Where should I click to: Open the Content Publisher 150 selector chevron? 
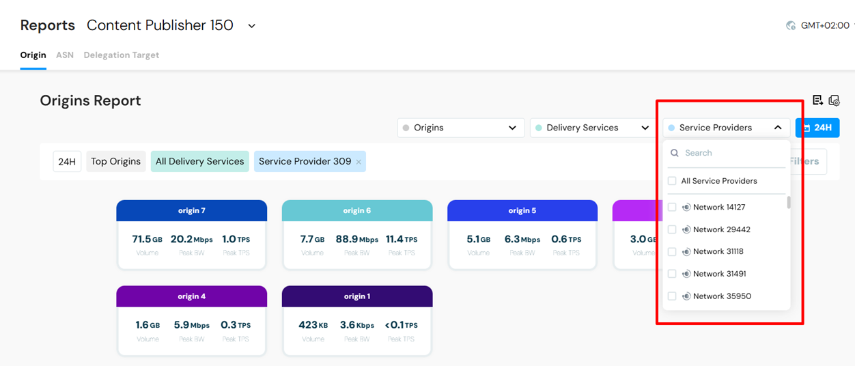(251, 26)
